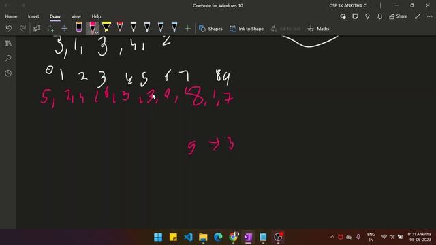Open the volume tray control

392,237
